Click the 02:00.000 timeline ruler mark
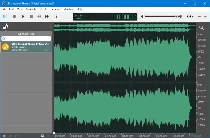 (x=162, y=136)
